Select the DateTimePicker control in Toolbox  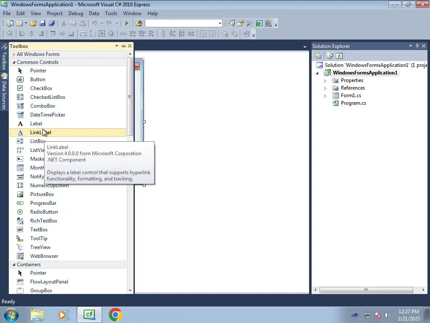[68, 114]
